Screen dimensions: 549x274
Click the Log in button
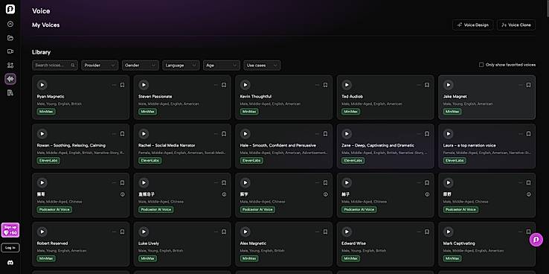coord(10,248)
